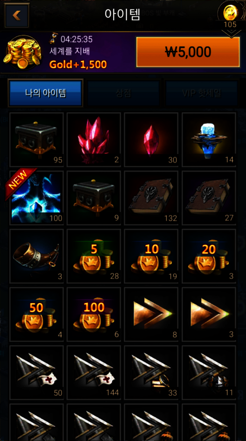Open the VIP 핫세일 tab
The image size is (246, 441).
pyautogui.click(x=201, y=93)
